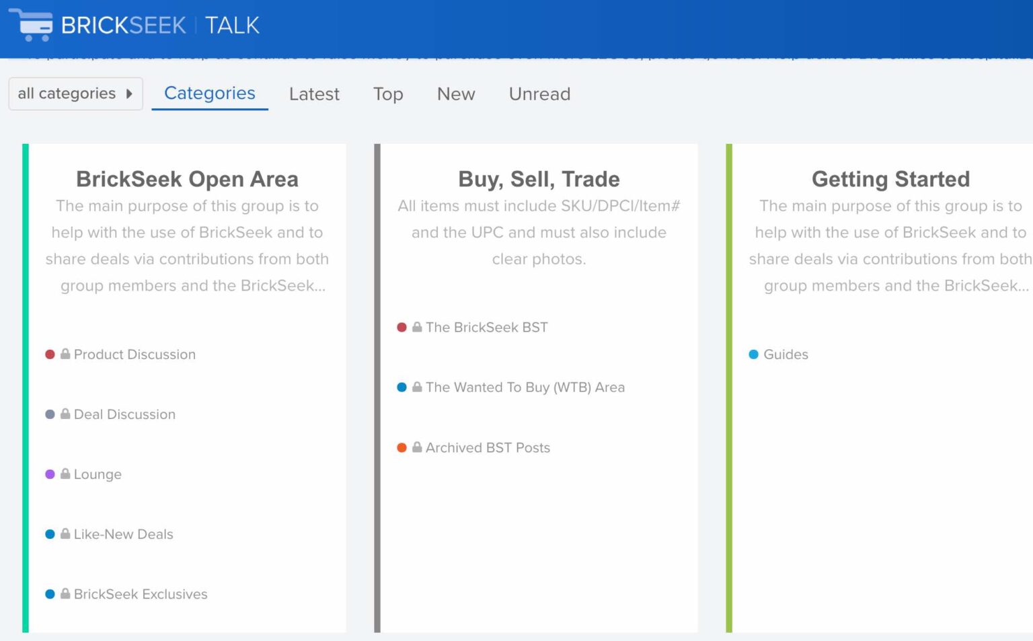Switch to the Latest tab
Viewport: 1033px width, 641px height.
tap(313, 94)
